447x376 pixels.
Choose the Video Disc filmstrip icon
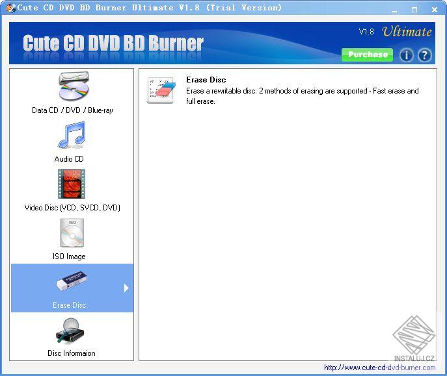(x=72, y=184)
